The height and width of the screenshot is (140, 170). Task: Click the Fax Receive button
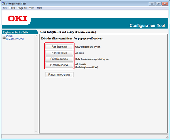tap(59, 53)
